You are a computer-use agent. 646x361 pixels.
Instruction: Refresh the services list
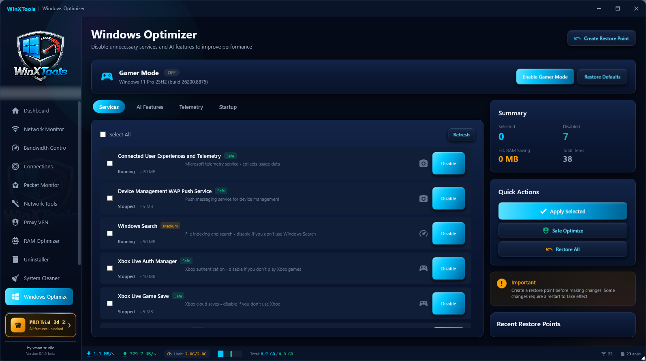(x=461, y=135)
